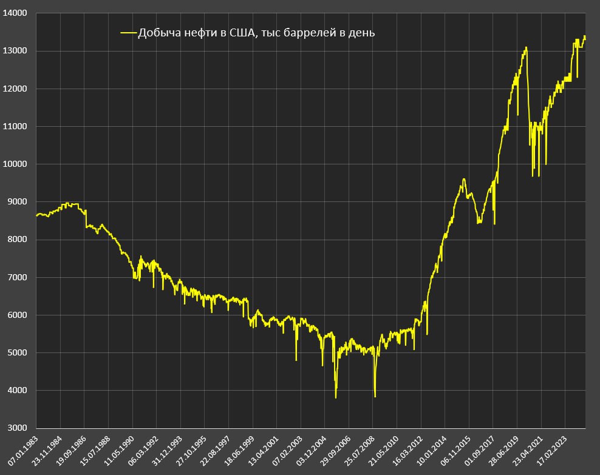Click the 14000 y-axis label
Screen dimensions: 600x475
tap(15, 13)
